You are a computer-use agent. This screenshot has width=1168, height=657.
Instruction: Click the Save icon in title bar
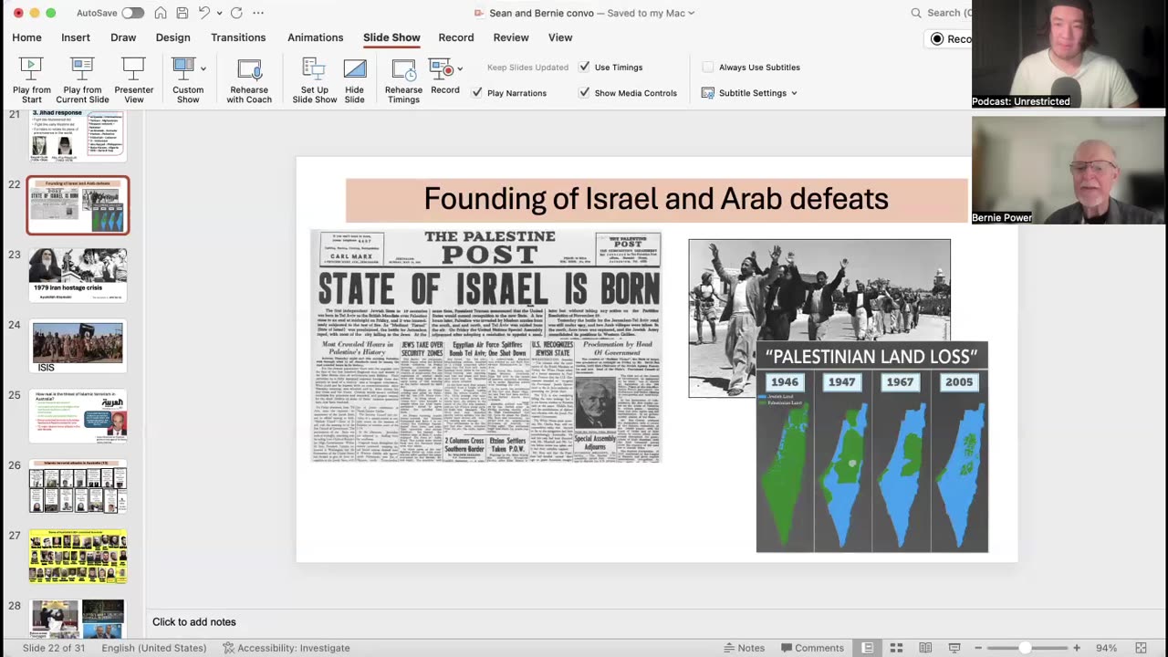182,13
